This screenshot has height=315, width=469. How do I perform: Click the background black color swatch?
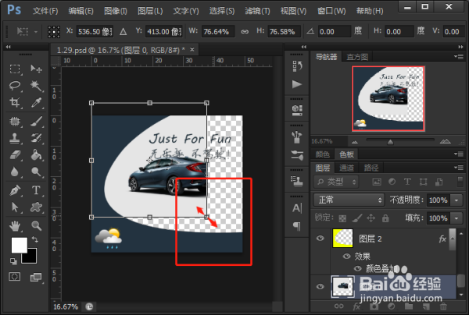click(32, 258)
